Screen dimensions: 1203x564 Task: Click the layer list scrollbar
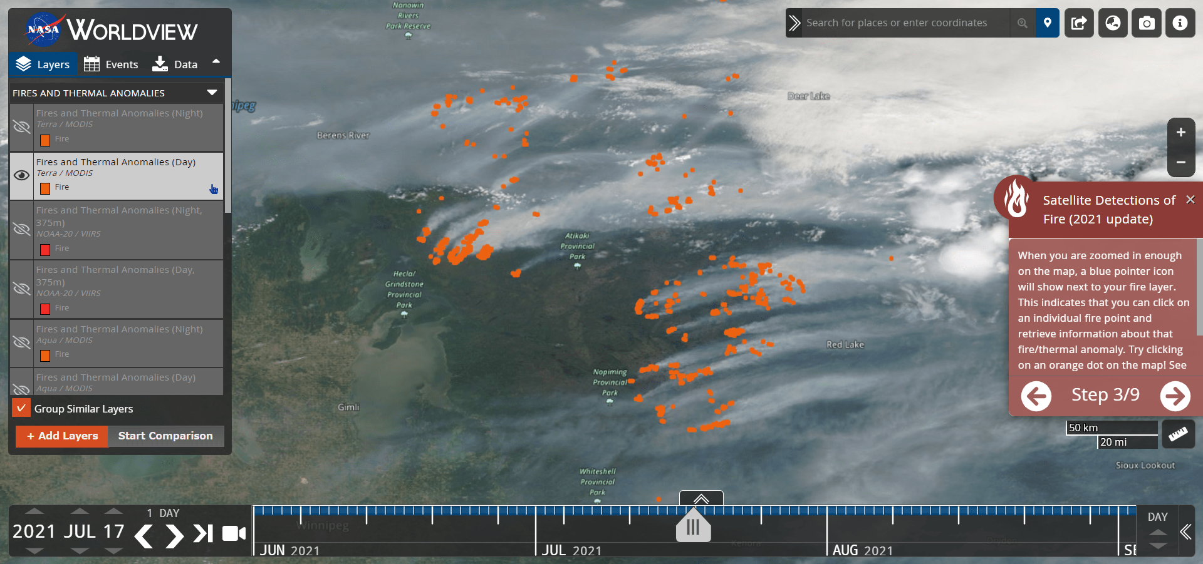(228, 146)
